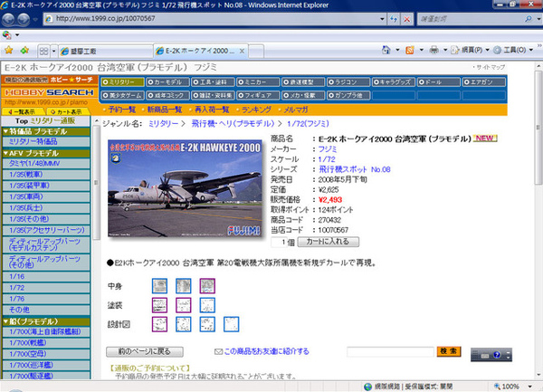Collapse the AFV プラモデル sidebar section
The image size is (543, 392).
pyautogui.click(x=46, y=153)
